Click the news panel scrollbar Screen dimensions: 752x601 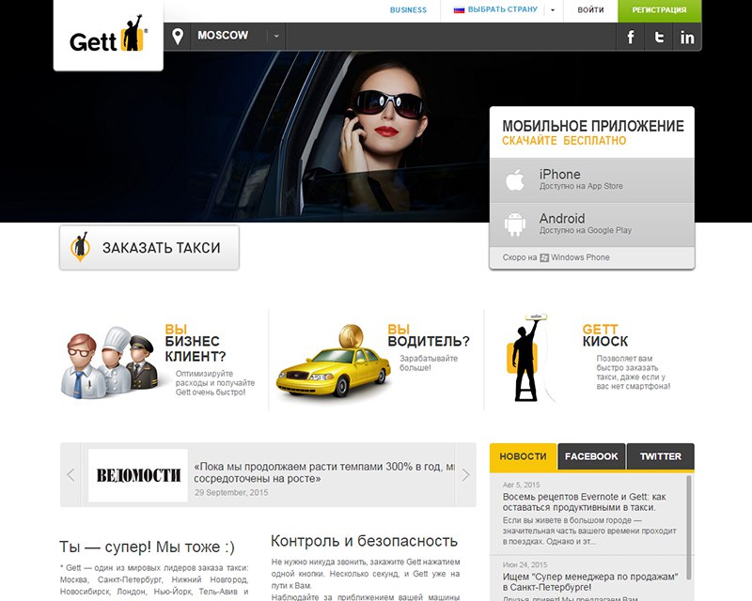tap(689, 527)
